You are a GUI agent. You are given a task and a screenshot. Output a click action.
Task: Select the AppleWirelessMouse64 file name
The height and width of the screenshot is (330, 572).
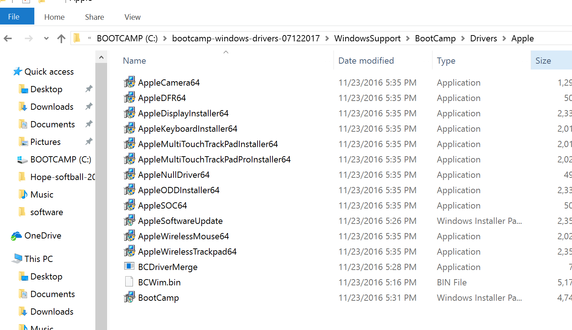point(183,236)
